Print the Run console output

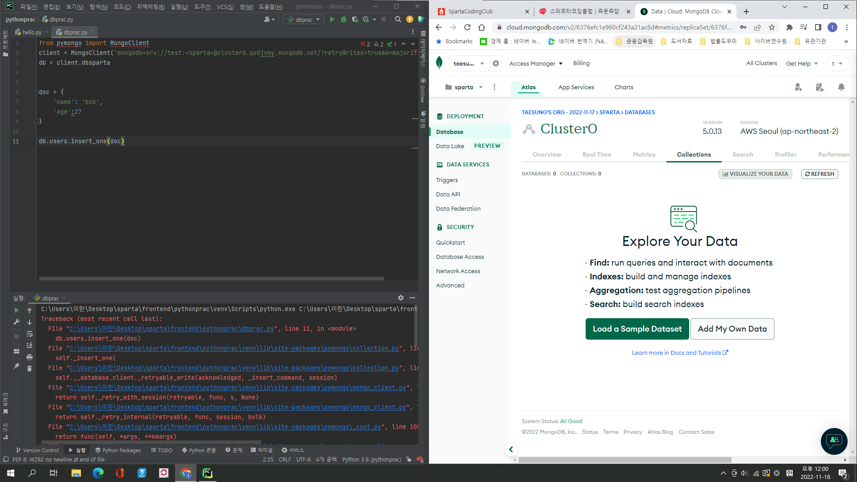tap(29, 357)
